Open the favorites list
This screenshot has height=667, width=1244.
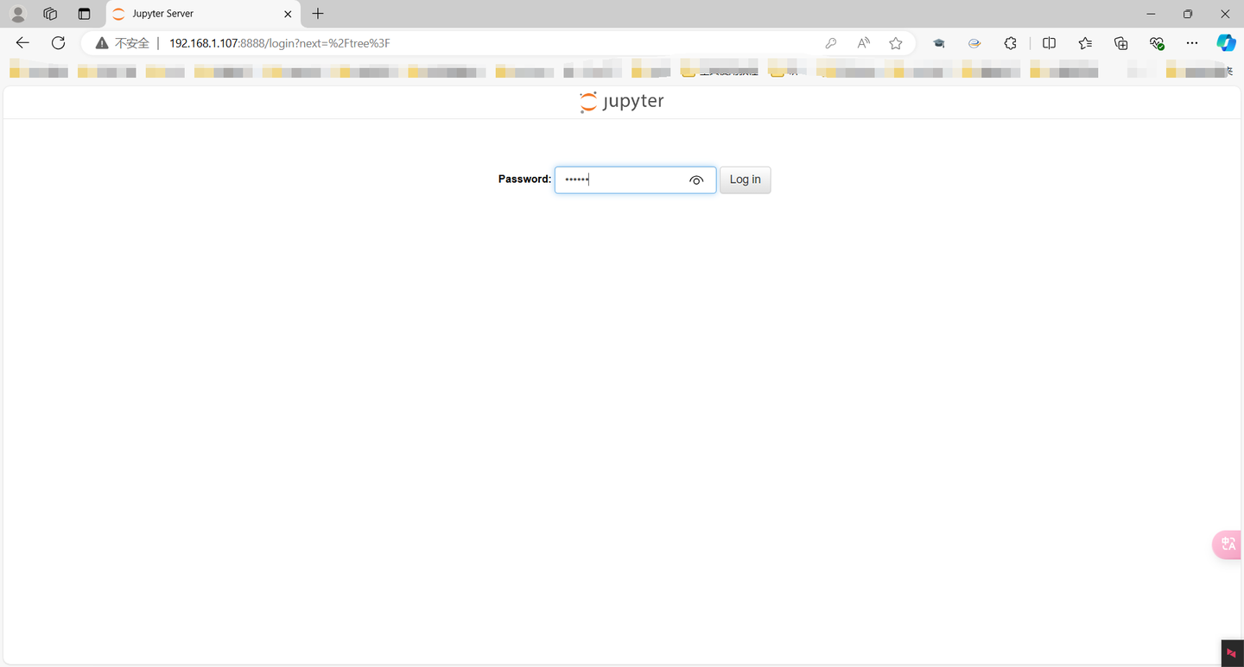pos(1084,42)
